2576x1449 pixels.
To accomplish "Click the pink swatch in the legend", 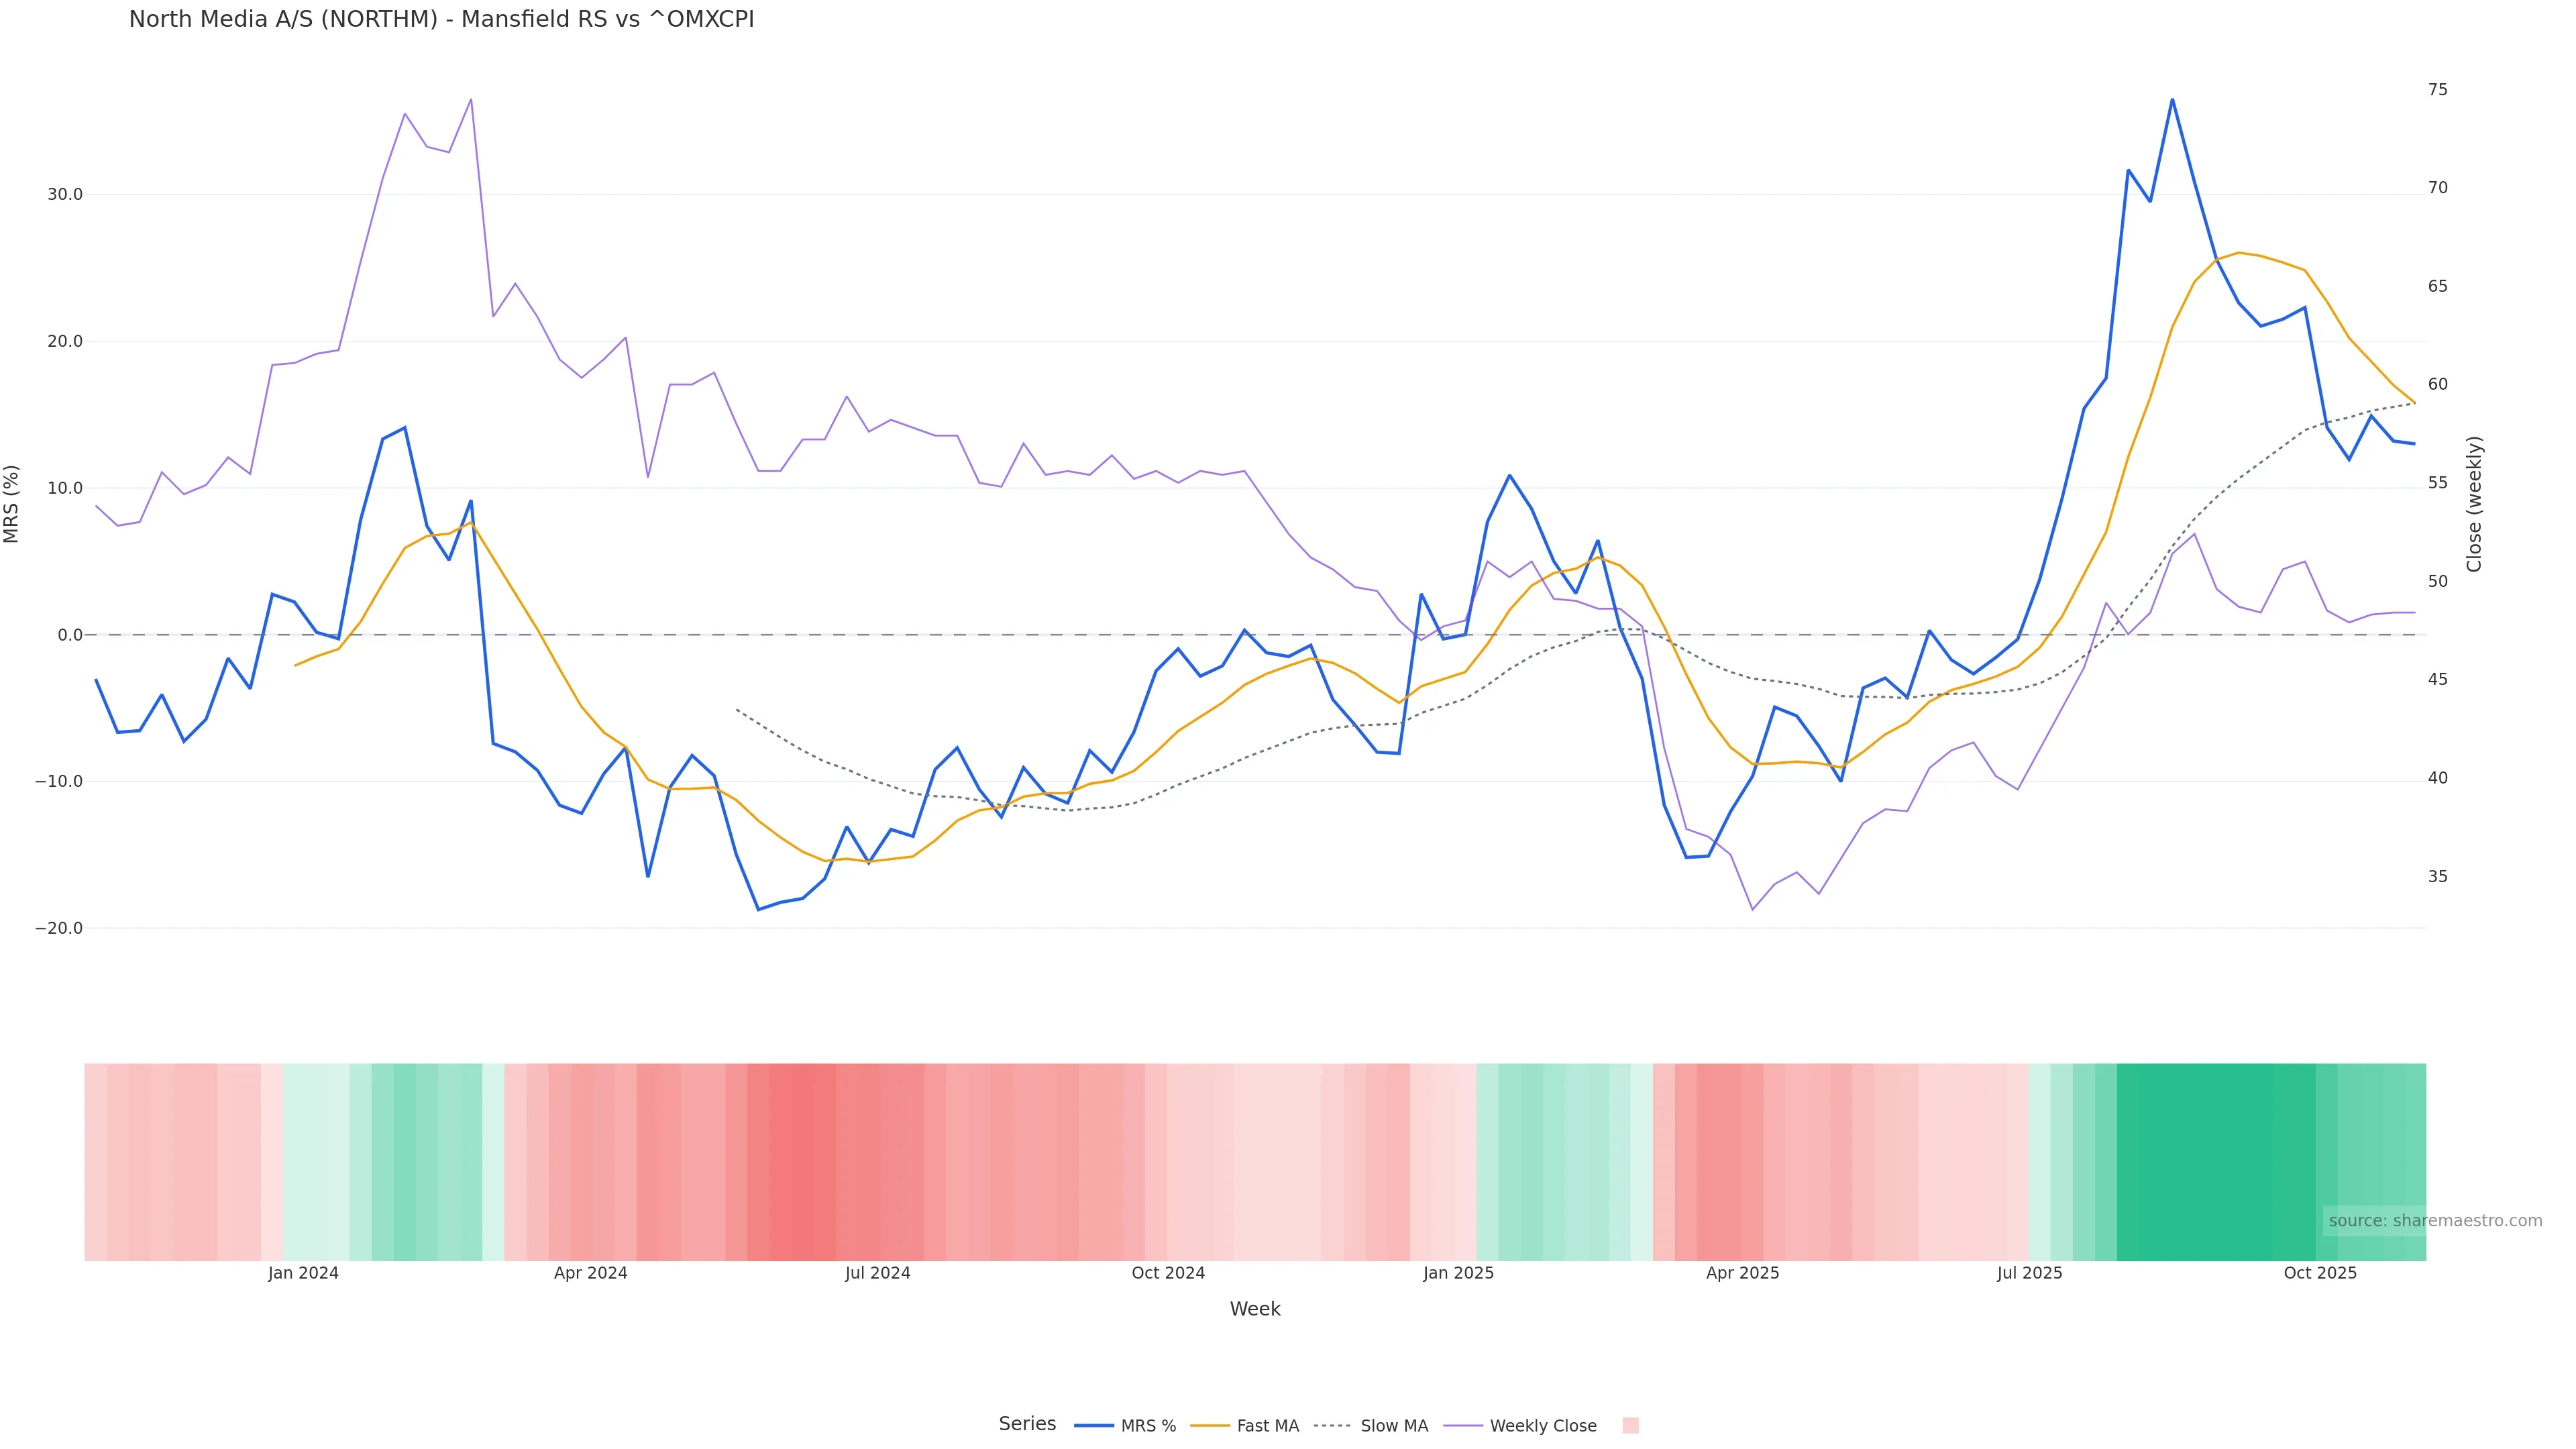I will pyautogui.click(x=1630, y=1426).
